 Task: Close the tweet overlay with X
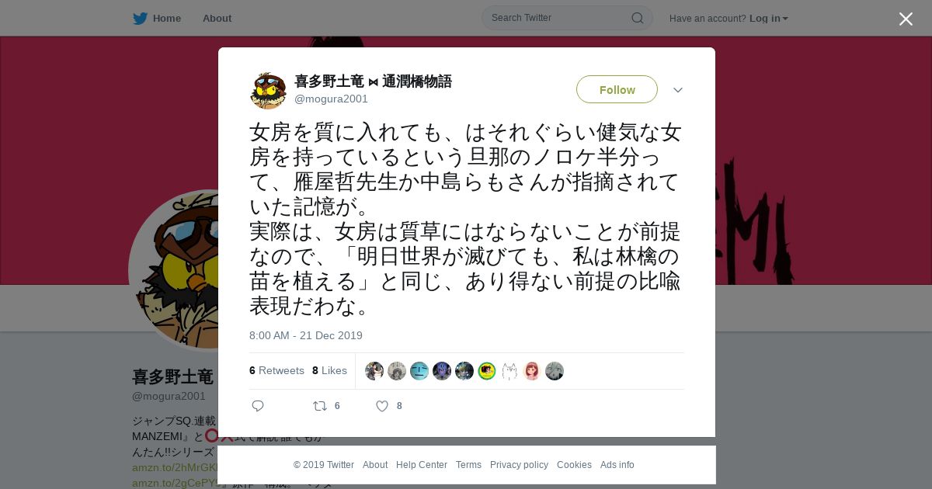[x=906, y=19]
